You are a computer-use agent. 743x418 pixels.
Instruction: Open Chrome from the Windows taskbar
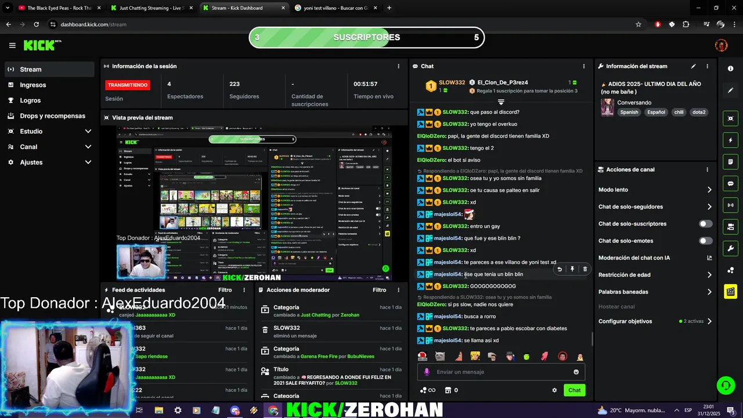click(273, 410)
